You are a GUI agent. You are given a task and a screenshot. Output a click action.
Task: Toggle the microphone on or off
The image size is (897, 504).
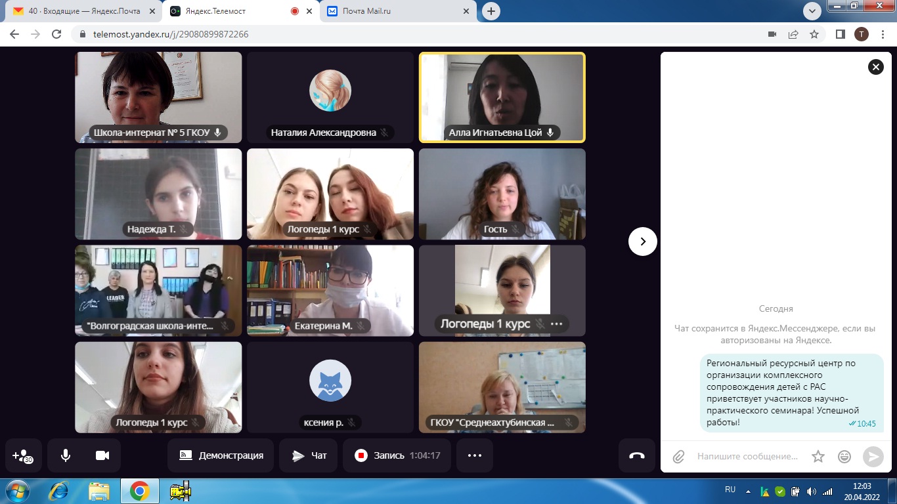pos(66,455)
